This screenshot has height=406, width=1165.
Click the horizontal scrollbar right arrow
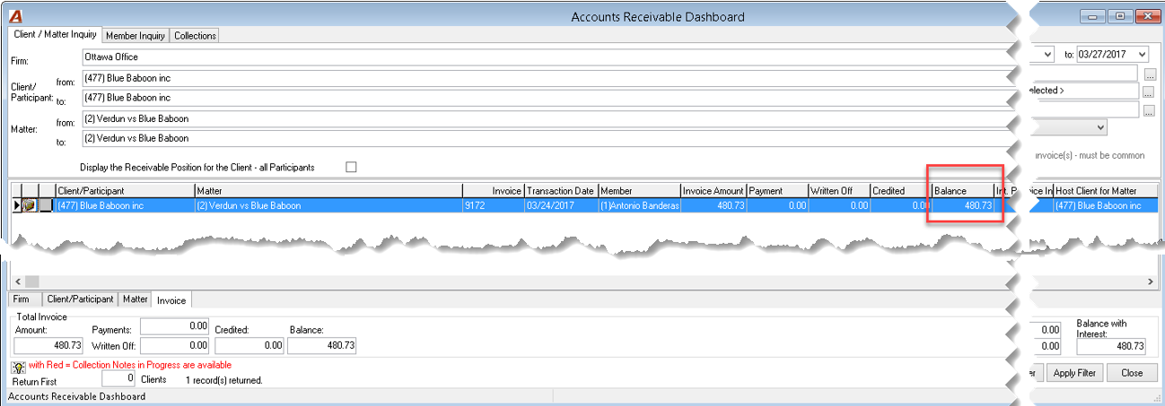coord(1150,281)
